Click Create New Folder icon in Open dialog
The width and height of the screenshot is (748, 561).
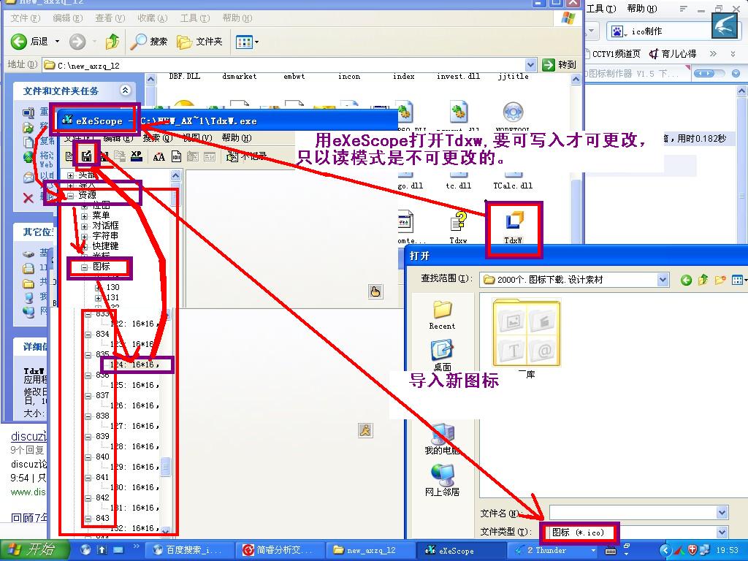coord(720,280)
